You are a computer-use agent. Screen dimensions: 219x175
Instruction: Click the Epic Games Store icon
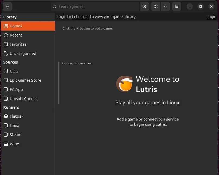tap(6, 80)
